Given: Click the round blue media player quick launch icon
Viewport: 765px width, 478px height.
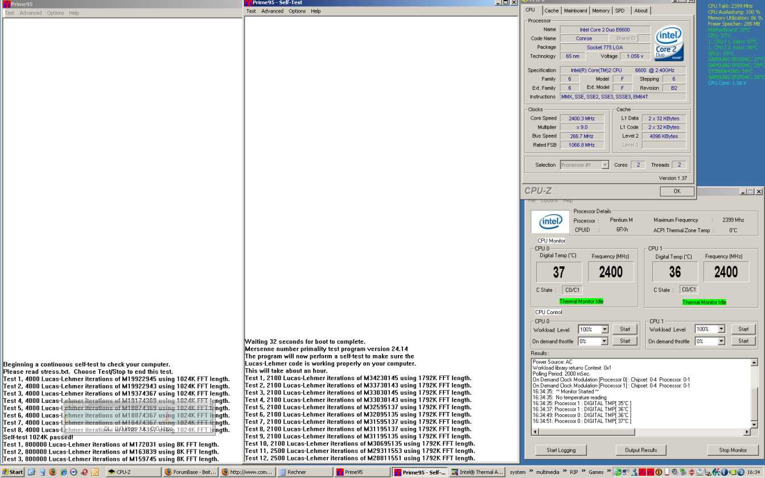Looking at the screenshot, I should click(73, 472).
